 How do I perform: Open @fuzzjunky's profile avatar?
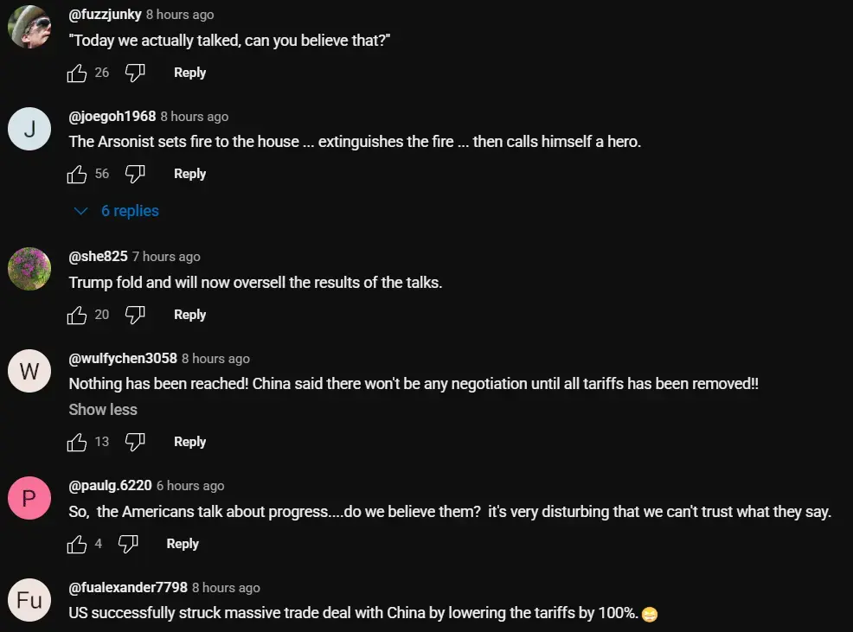click(x=29, y=28)
